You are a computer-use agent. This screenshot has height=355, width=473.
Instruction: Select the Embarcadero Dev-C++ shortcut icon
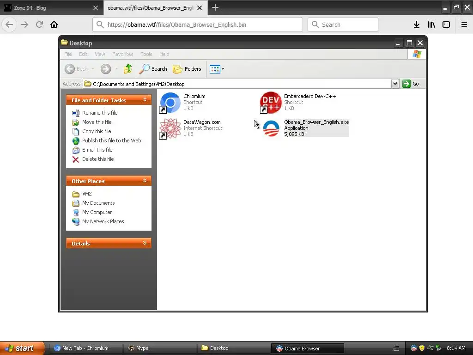(271, 103)
